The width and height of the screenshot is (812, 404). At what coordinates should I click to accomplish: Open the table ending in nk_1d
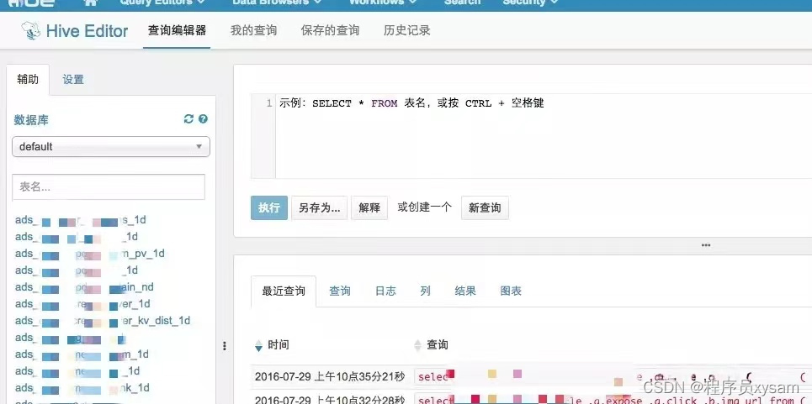click(82, 388)
